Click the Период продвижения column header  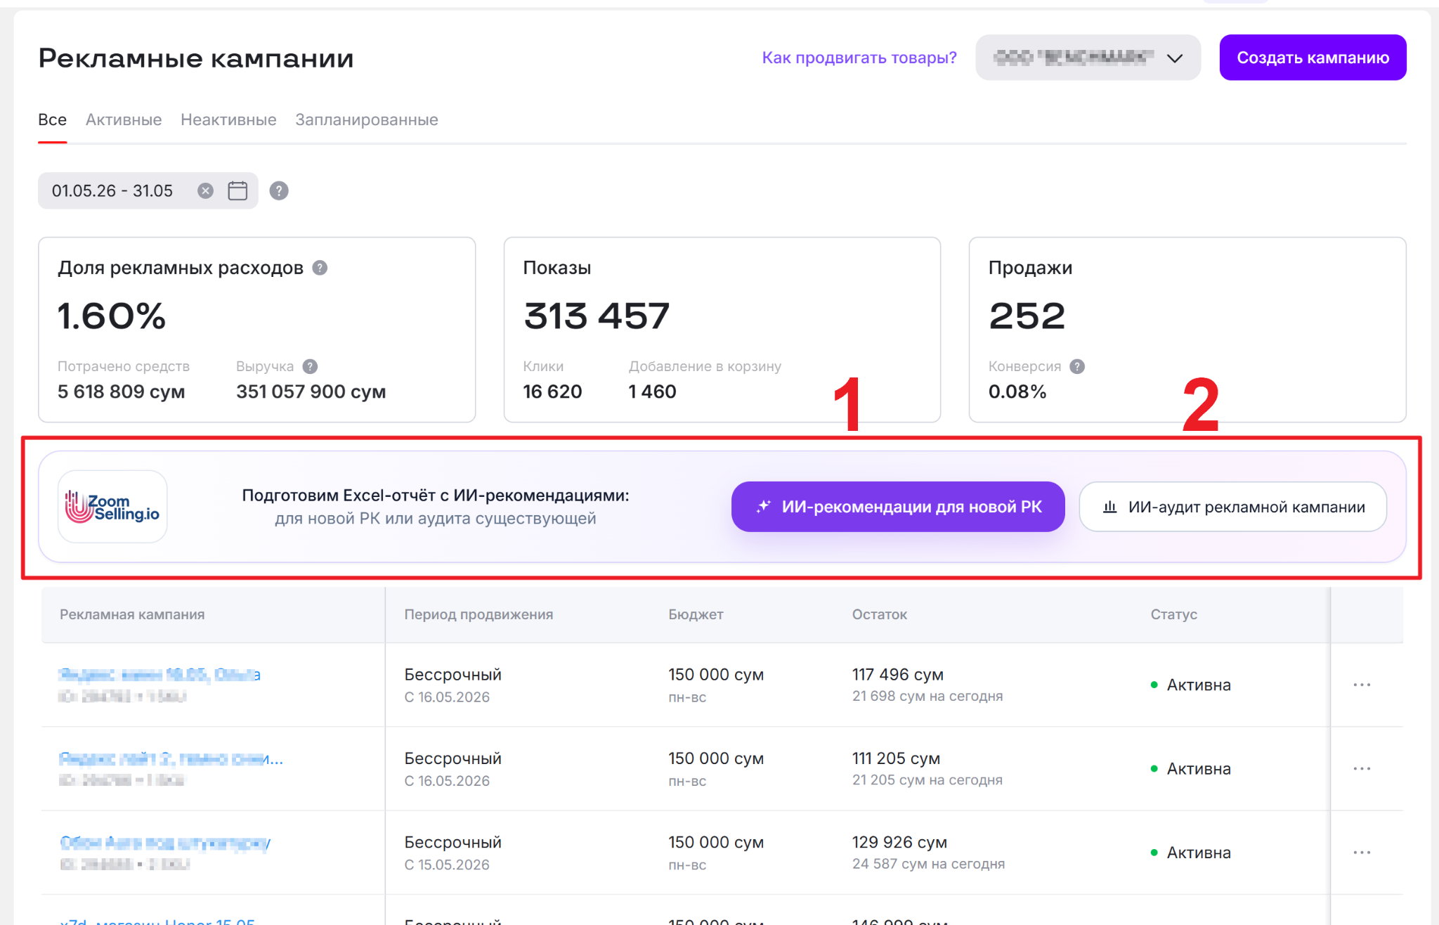478,614
